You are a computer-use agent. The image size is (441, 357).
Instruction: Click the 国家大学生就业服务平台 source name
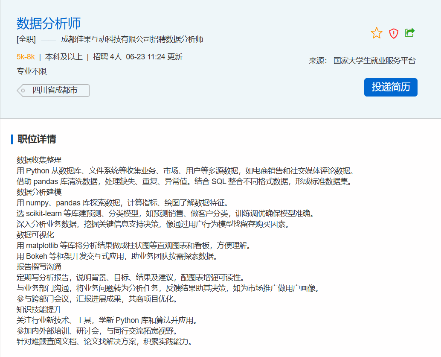coord(374,61)
